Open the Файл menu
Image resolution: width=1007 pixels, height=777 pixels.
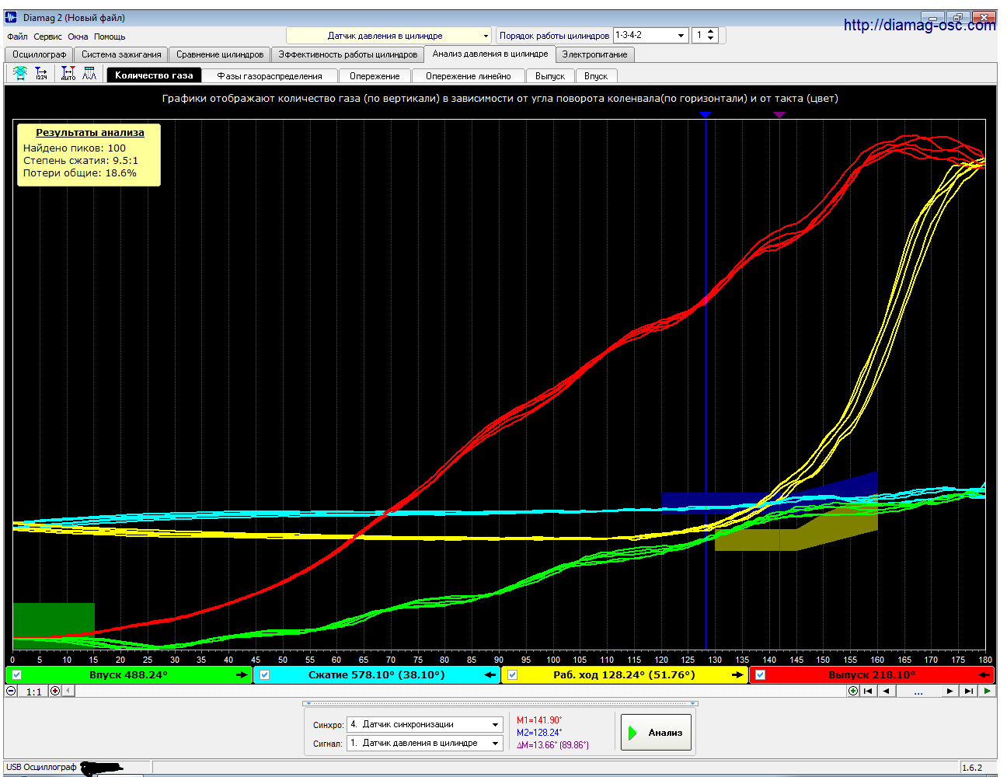tap(17, 37)
